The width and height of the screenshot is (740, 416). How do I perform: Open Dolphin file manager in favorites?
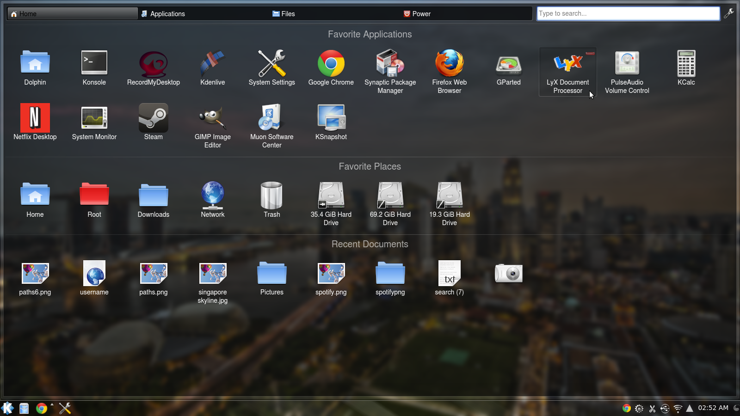35,68
